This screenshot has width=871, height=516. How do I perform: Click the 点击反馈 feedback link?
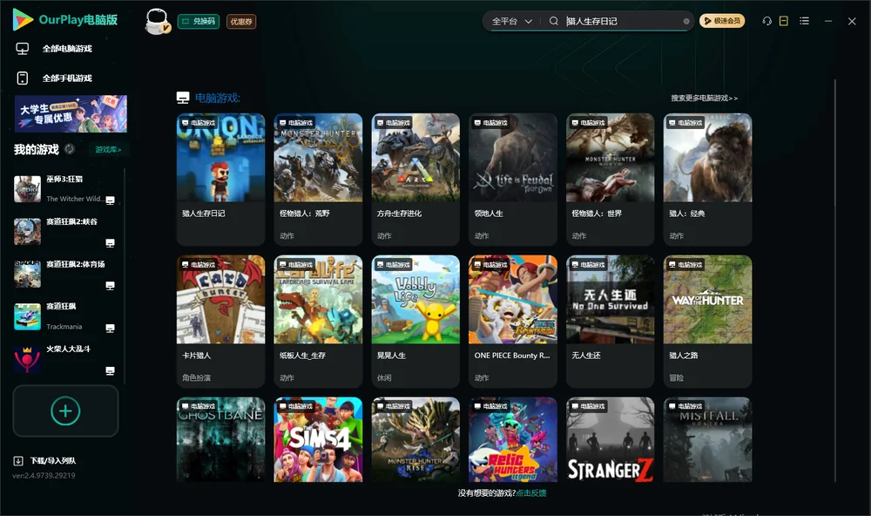pyautogui.click(x=531, y=492)
